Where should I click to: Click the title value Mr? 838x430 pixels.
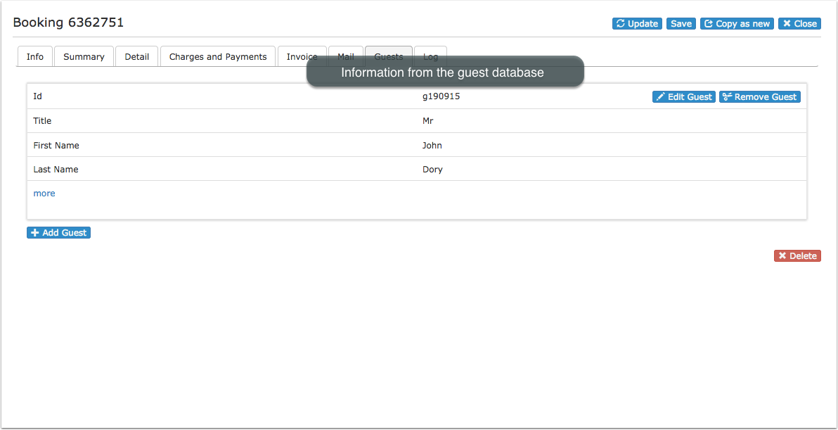[x=427, y=121]
